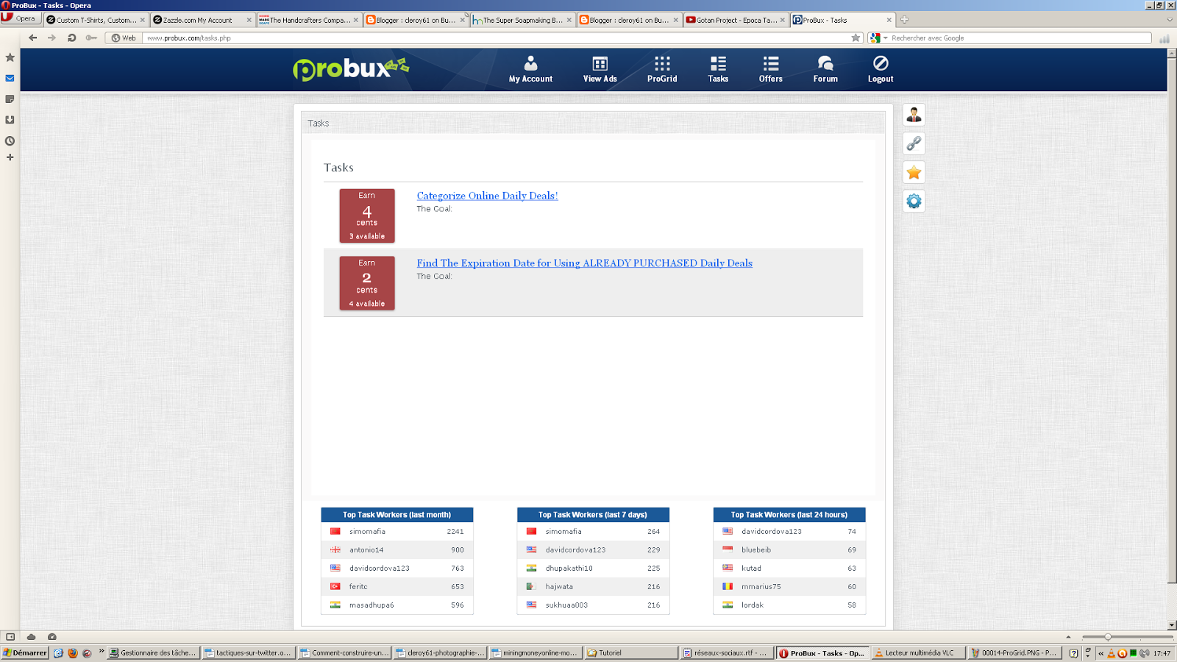Screen dimensions: 1177x662
Task: Click the volume speaker tray icon
Action: [x=1144, y=653]
